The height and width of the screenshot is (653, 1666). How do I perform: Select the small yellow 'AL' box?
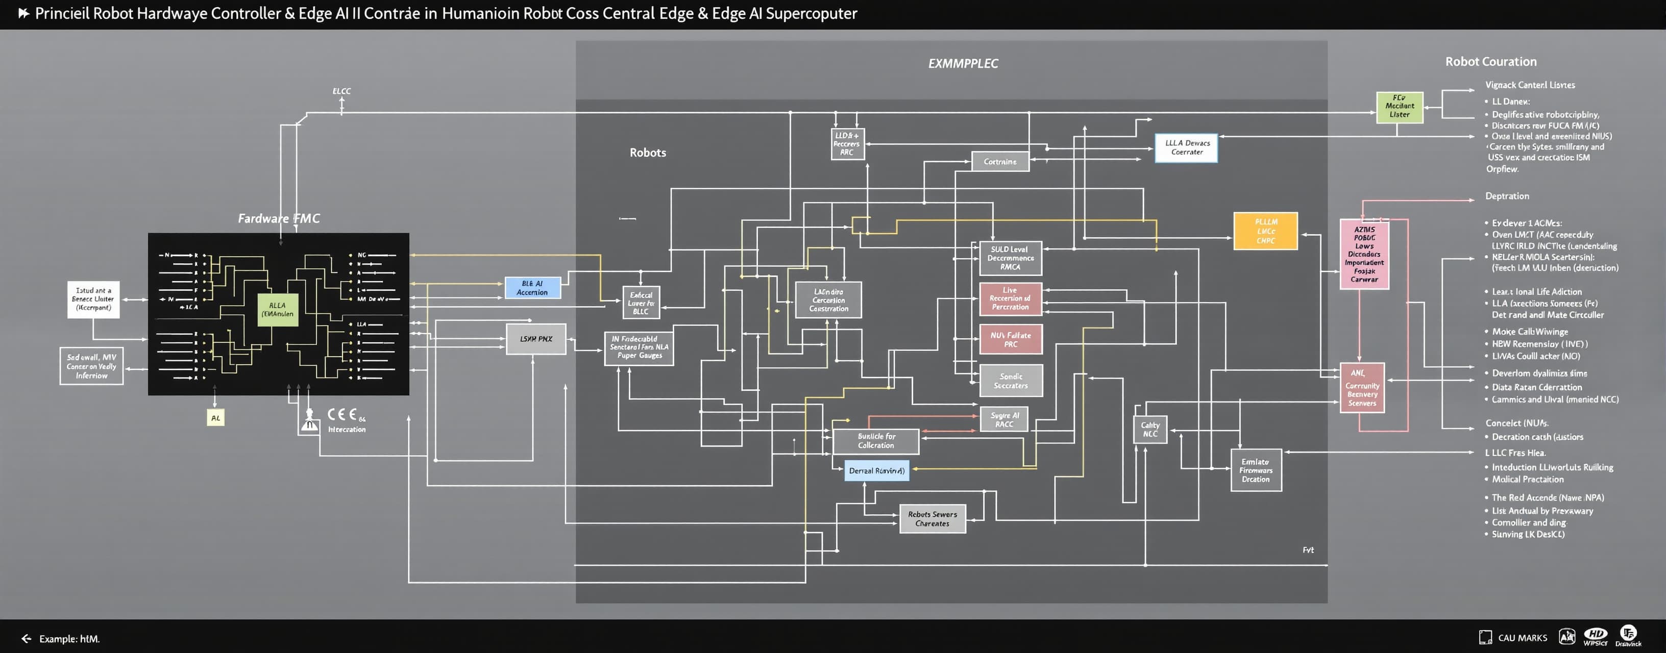(x=215, y=418)
